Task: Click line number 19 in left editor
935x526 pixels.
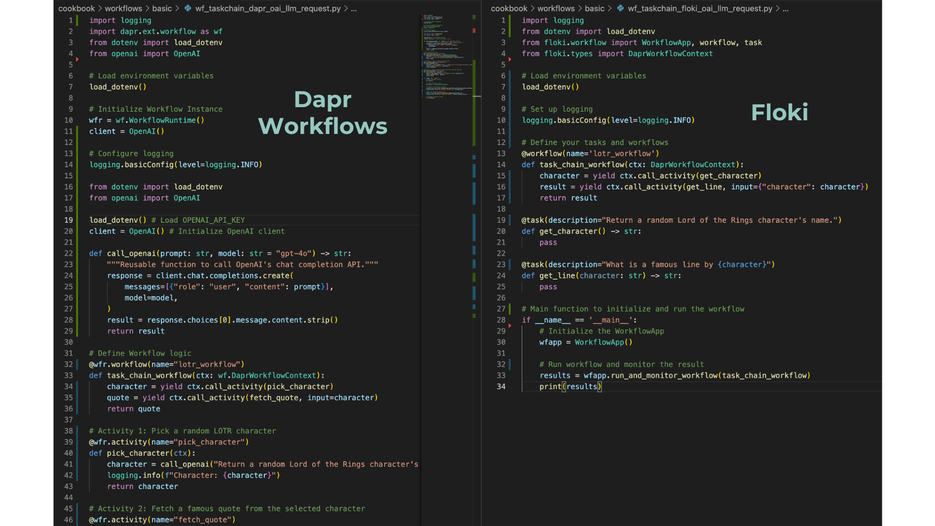Action: click(68, 220)
